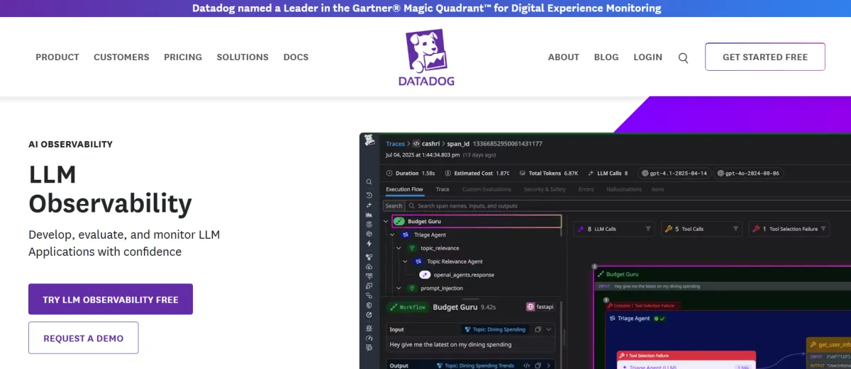Viewport: 851px width, 369px height.
Task: Open the CUSTOMERS nav item
Action: (121, 57)
